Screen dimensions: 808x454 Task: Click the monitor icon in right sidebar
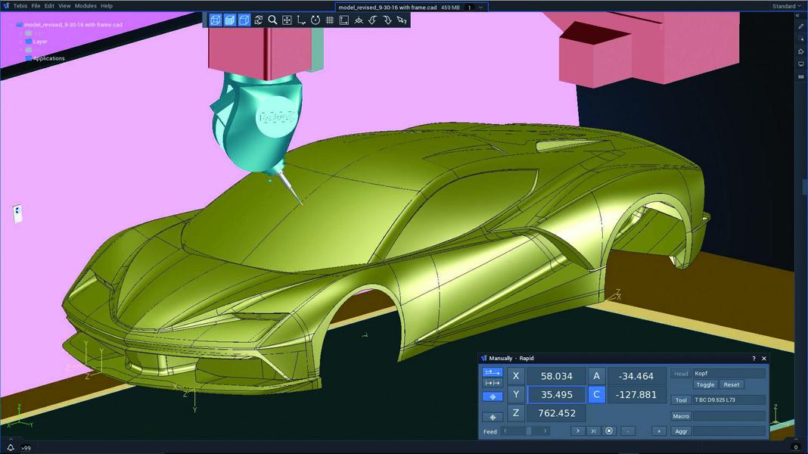(x=800, y=64)
